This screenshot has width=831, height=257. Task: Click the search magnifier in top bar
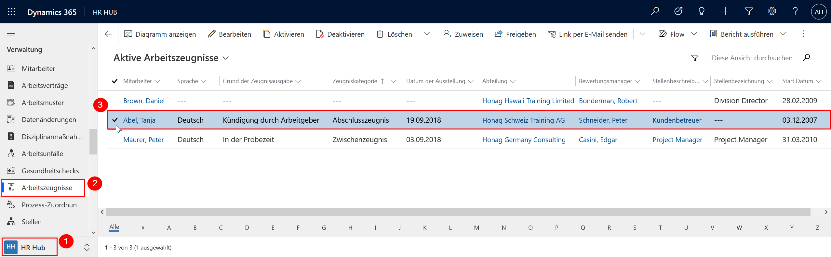pyautogui.click(x=655, y=12)
